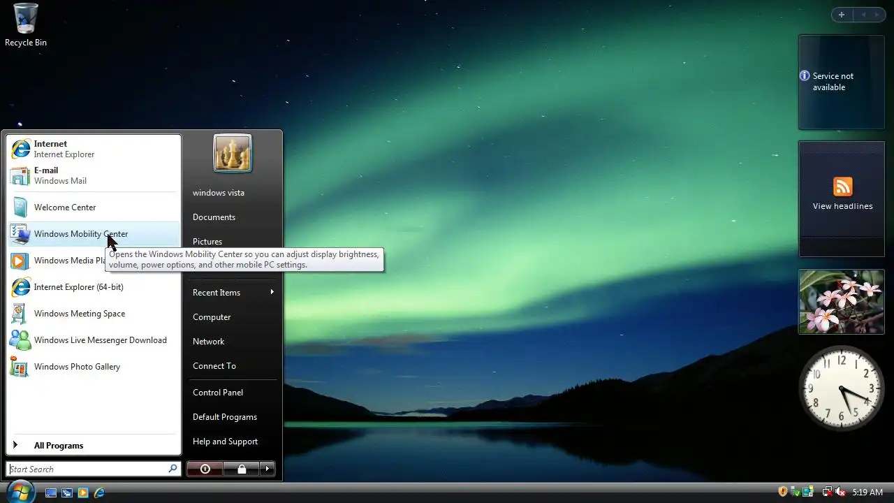
Task: Click the green checkmark tray icon
Action: 796,492
